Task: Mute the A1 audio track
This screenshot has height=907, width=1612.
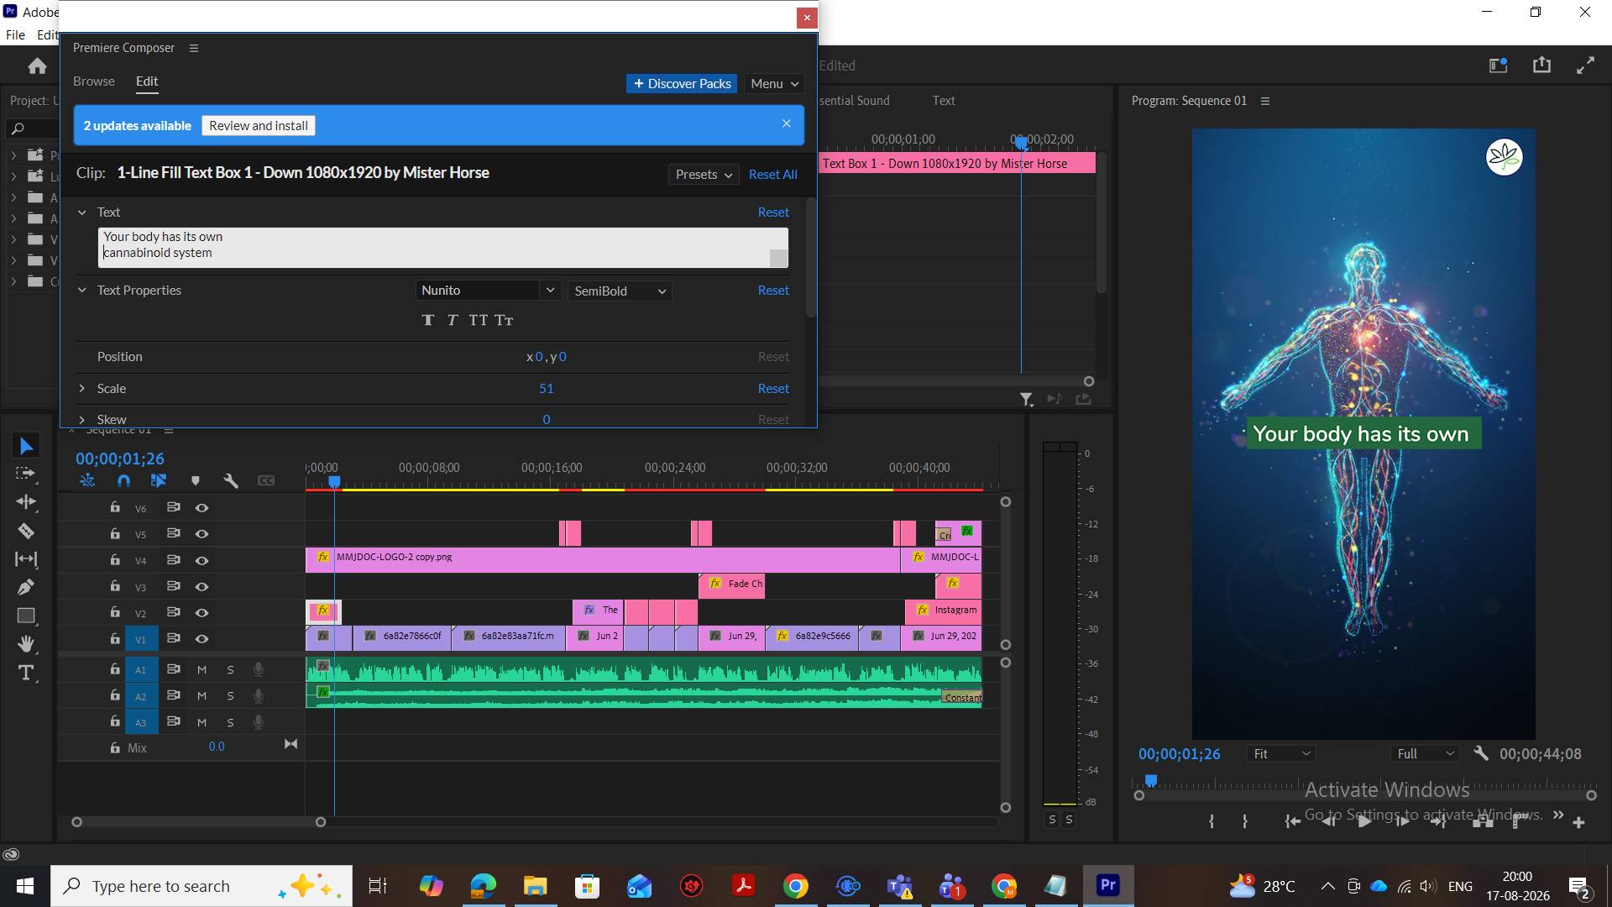Action: [x=201, y=670]
